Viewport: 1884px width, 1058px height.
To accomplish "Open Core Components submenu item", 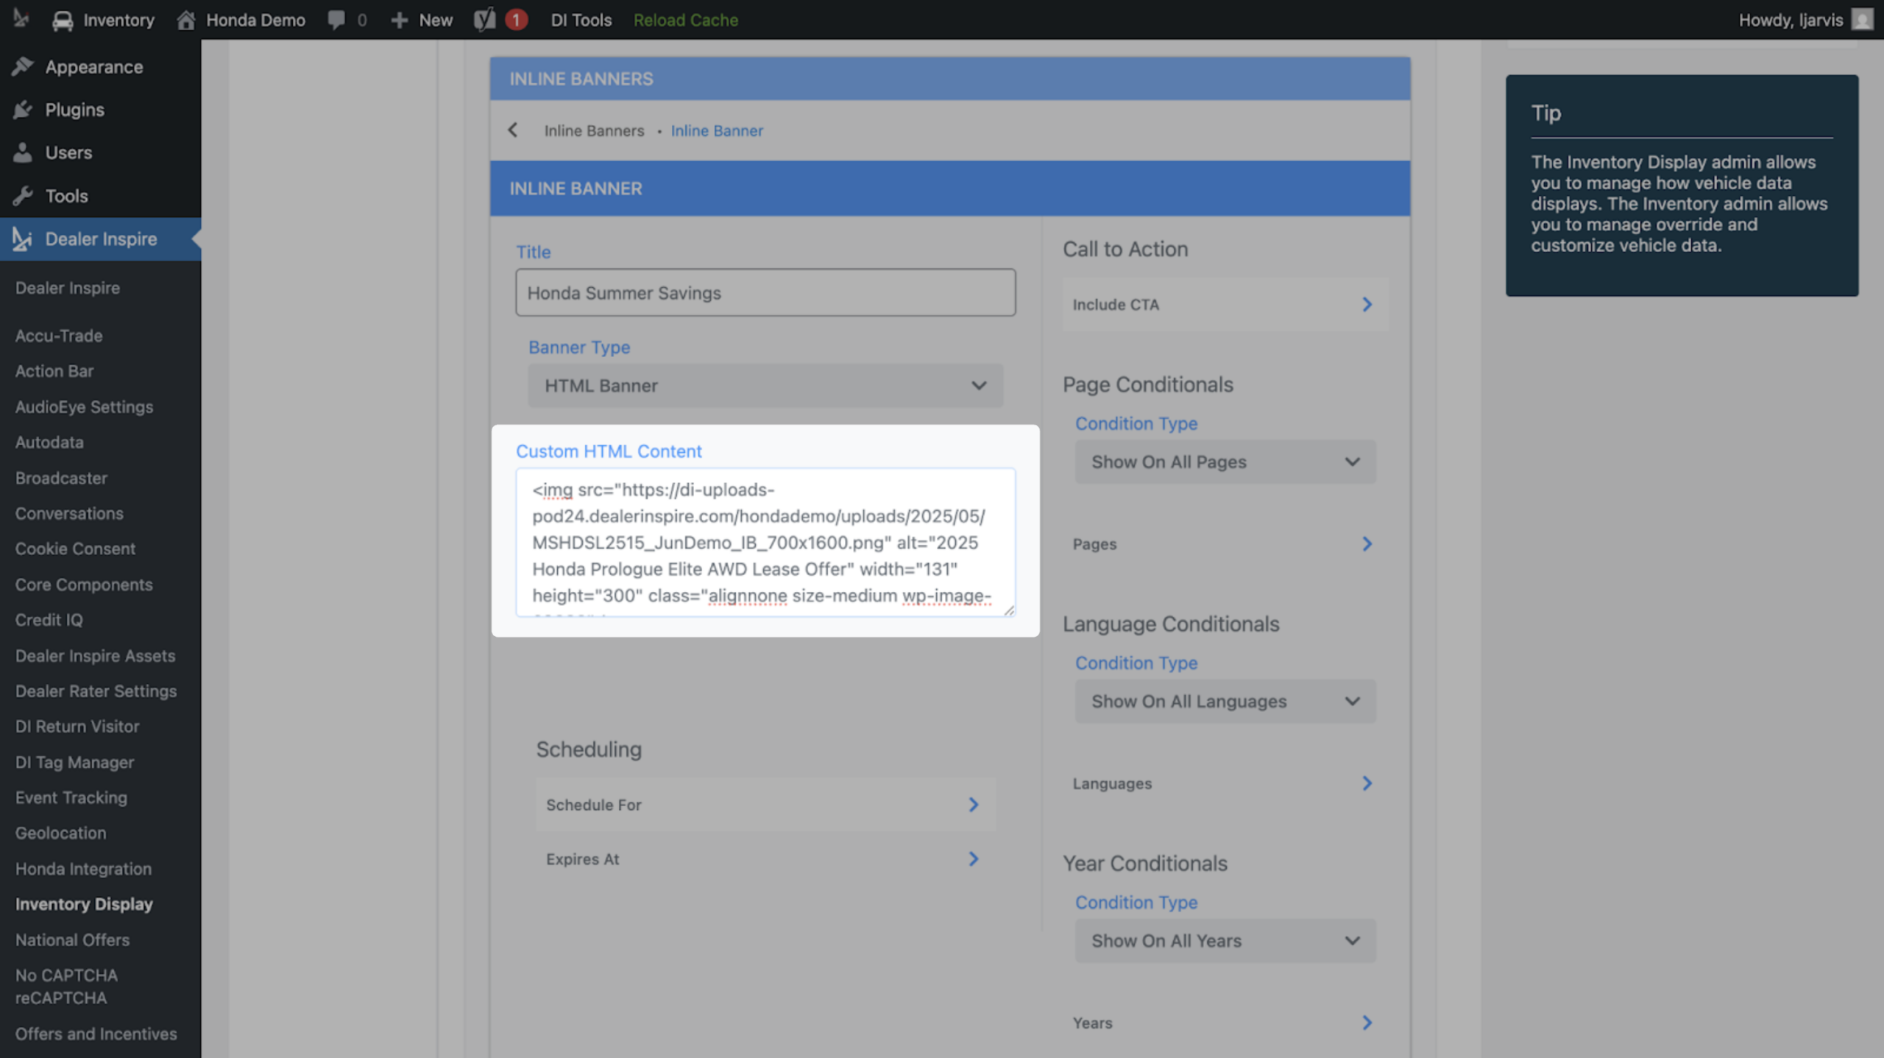I will coord(84,585).
